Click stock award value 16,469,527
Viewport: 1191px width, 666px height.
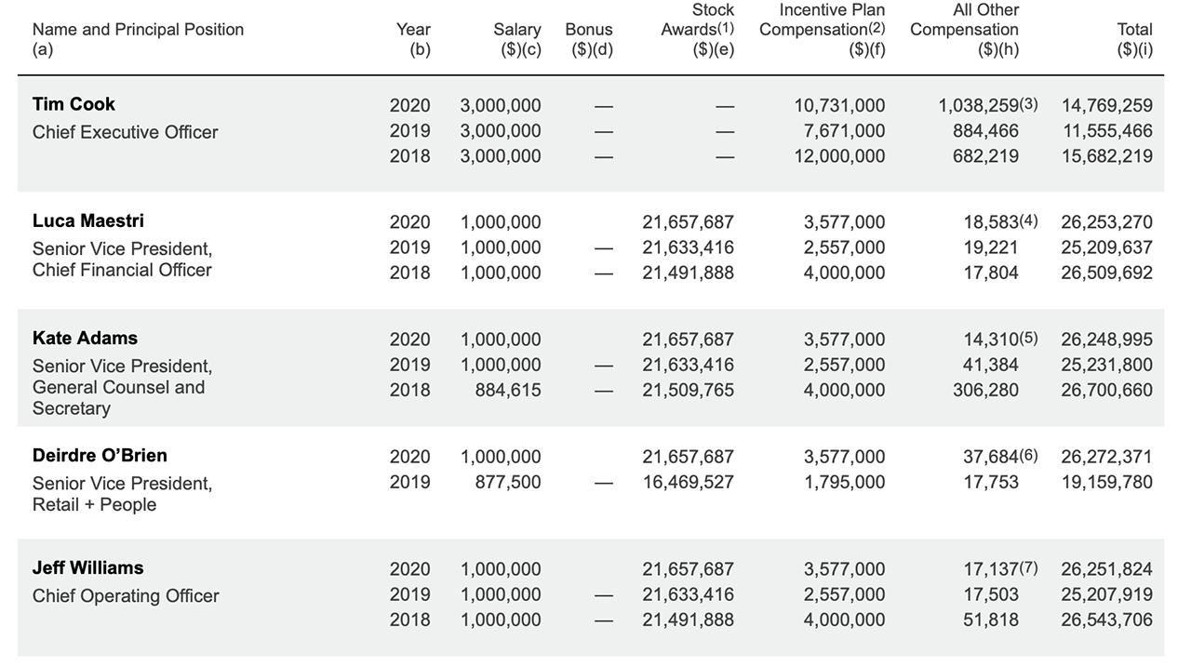[689, 482]
